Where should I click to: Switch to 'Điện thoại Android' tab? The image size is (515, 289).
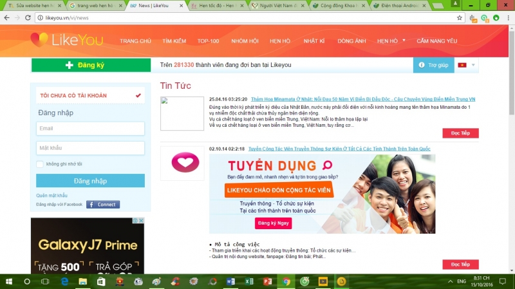coord(399,6)
